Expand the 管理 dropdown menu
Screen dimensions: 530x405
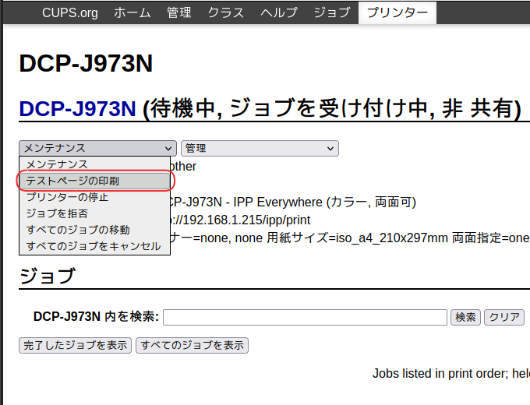tap(259, 148)
